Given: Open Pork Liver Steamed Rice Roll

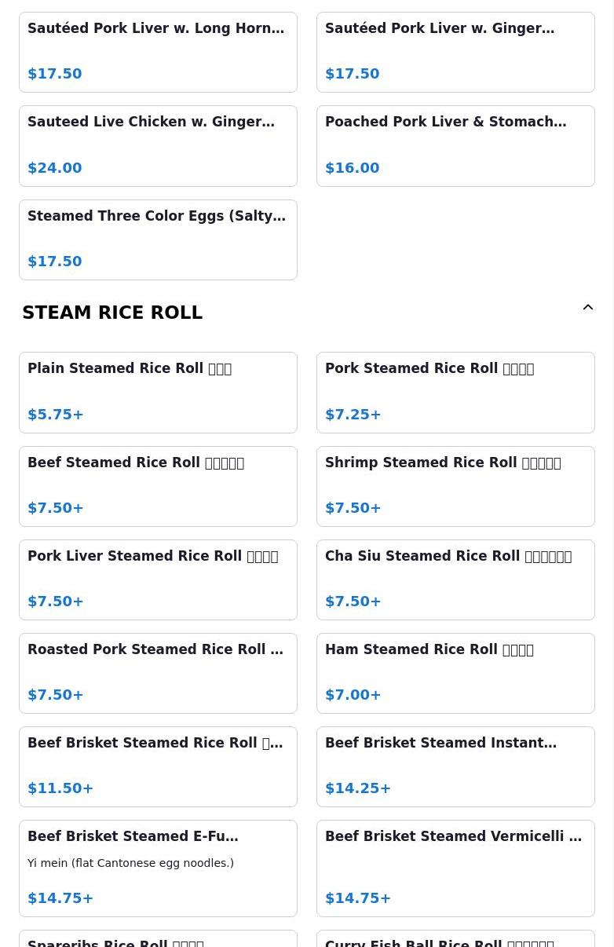Looking at the screenshot, I should 158,579.
